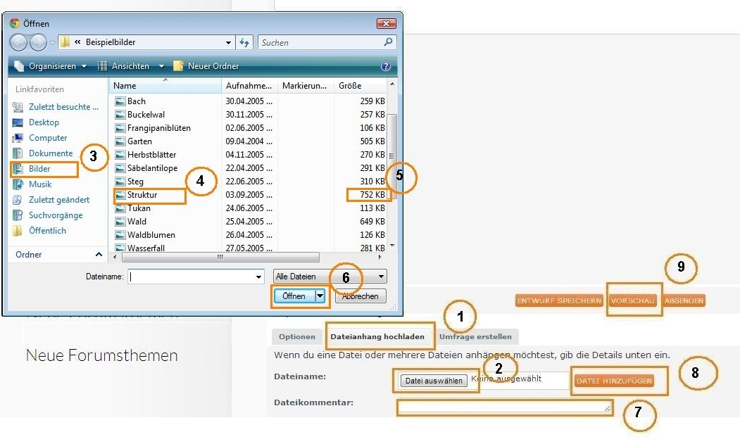This screenshot has width=740, height=444.
Task: Open Bilder in the favorites list
Action: (x=39, y=169)
